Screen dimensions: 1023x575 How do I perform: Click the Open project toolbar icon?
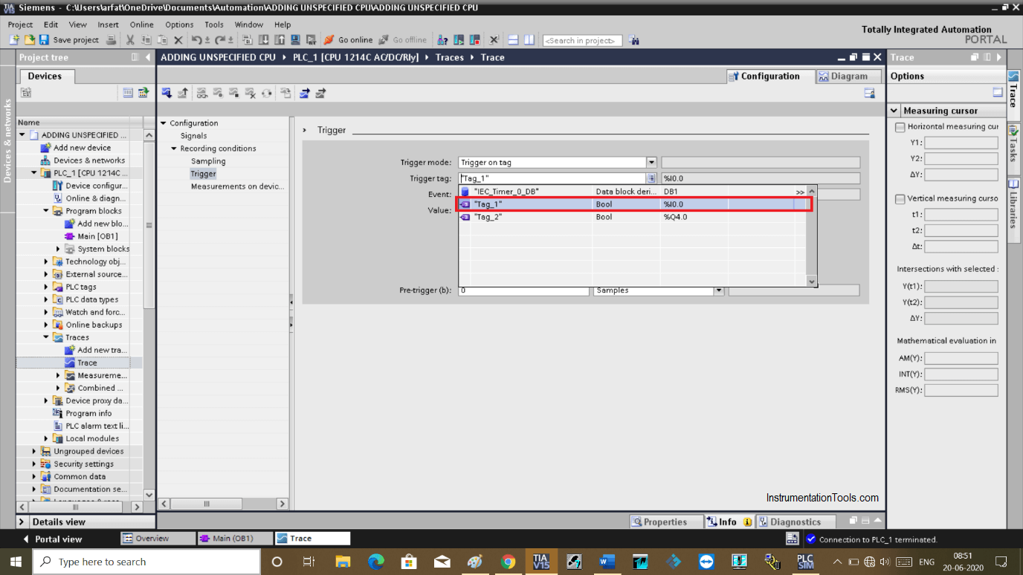[30, 40]
